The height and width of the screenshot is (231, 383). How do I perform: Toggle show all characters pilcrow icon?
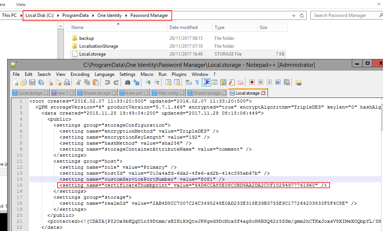pos(197,82)
